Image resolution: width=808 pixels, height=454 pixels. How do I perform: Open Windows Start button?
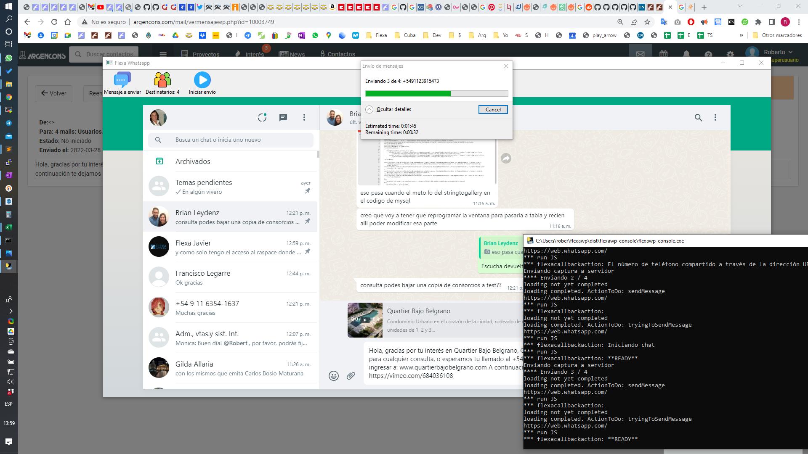[x=8, y=7]
